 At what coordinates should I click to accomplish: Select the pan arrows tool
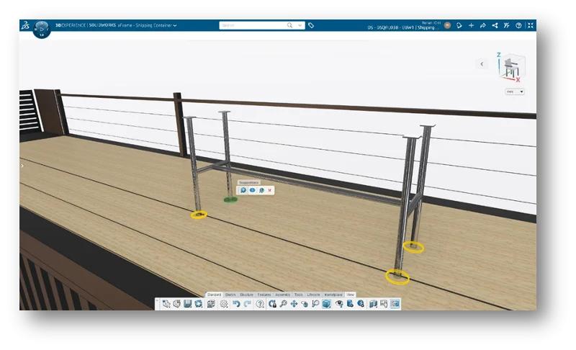tap(294, 304)
